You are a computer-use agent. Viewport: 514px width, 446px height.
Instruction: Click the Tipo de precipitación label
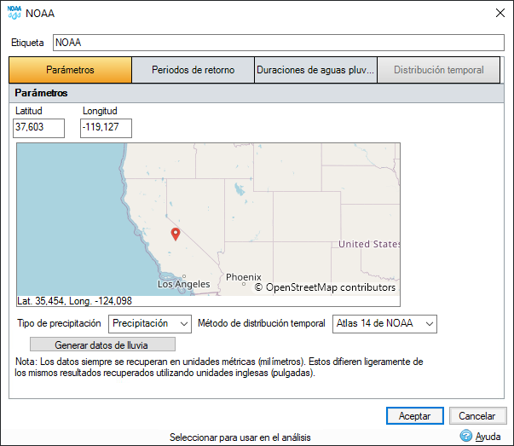coord(59,323)
